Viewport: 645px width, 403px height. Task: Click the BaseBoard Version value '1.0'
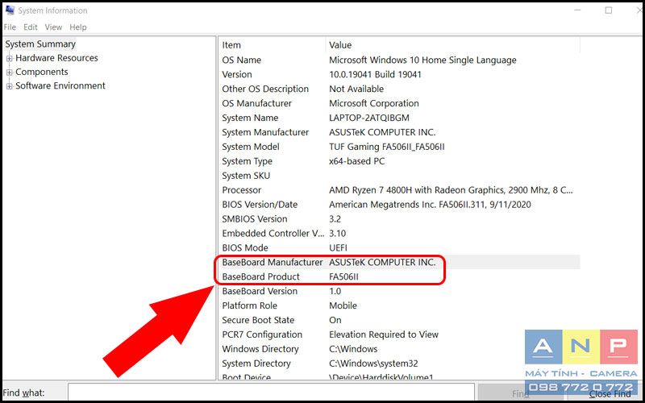pos(335,291)
